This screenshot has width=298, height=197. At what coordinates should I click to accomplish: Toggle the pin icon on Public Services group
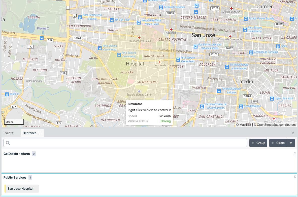pyautogui.click(x=295, y=177)
